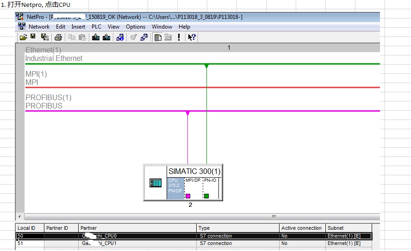Viewport: 411px width, 251px height.
Task: Select the green Industrial Ethernet subnet line
Action: pos(202,64)
